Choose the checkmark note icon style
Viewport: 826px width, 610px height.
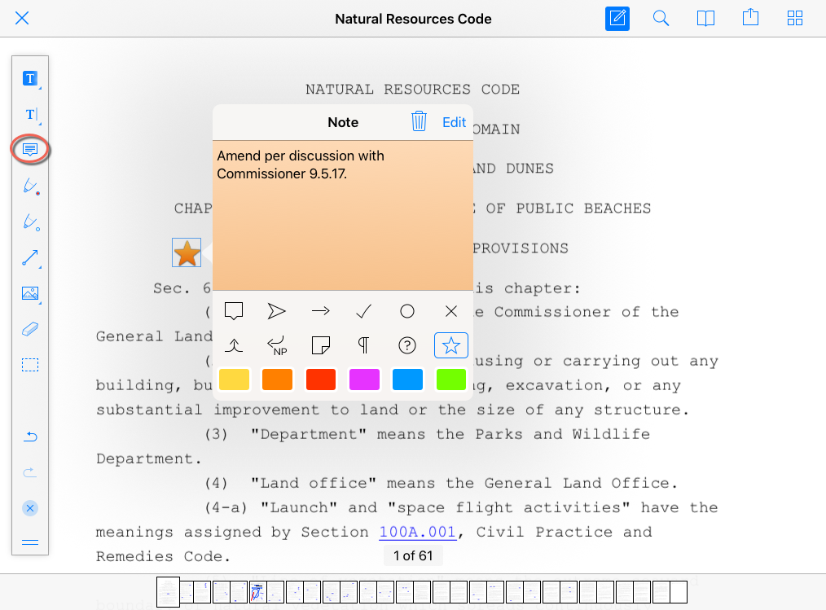(x=364, y=311)
